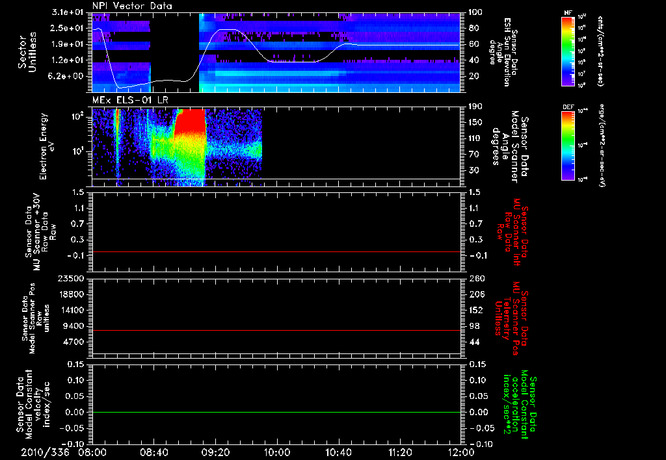Screen dimensions: 666x460
Task: Click the '206' telemetry axis value
Action: pos(475,294)
